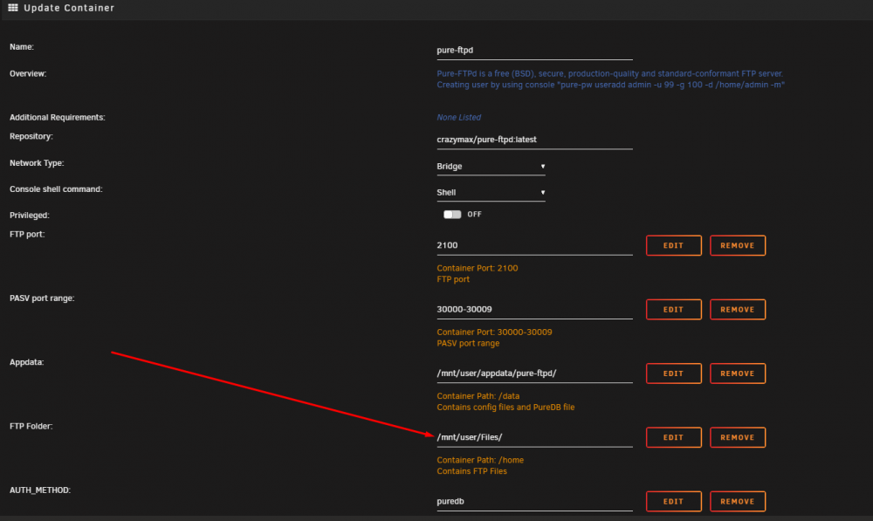Click the 'Repository:' label

(31, 136)
